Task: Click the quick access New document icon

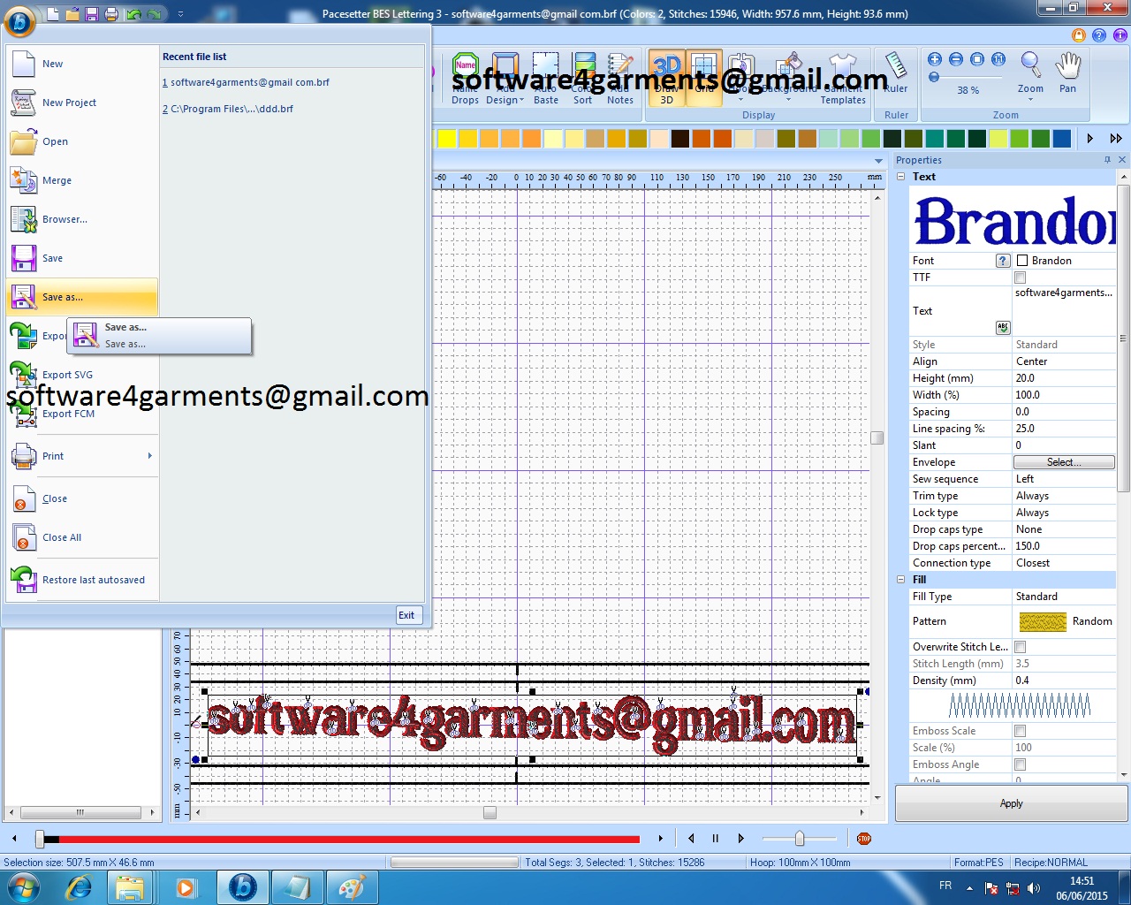Action: 53,14
